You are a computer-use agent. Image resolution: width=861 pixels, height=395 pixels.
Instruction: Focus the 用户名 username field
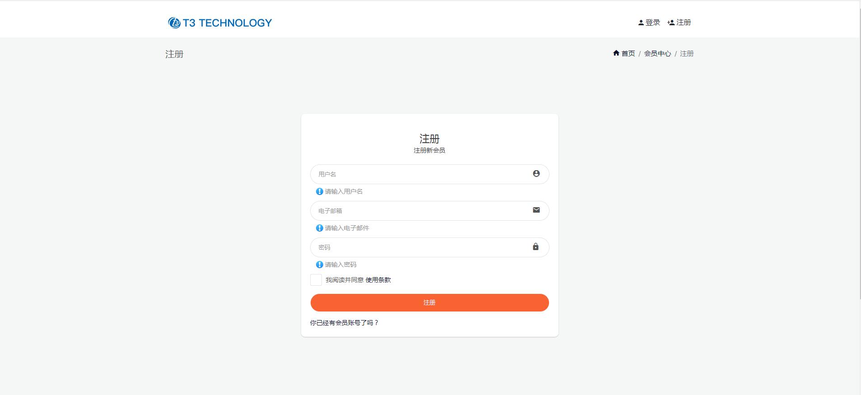tap(429, 174)
